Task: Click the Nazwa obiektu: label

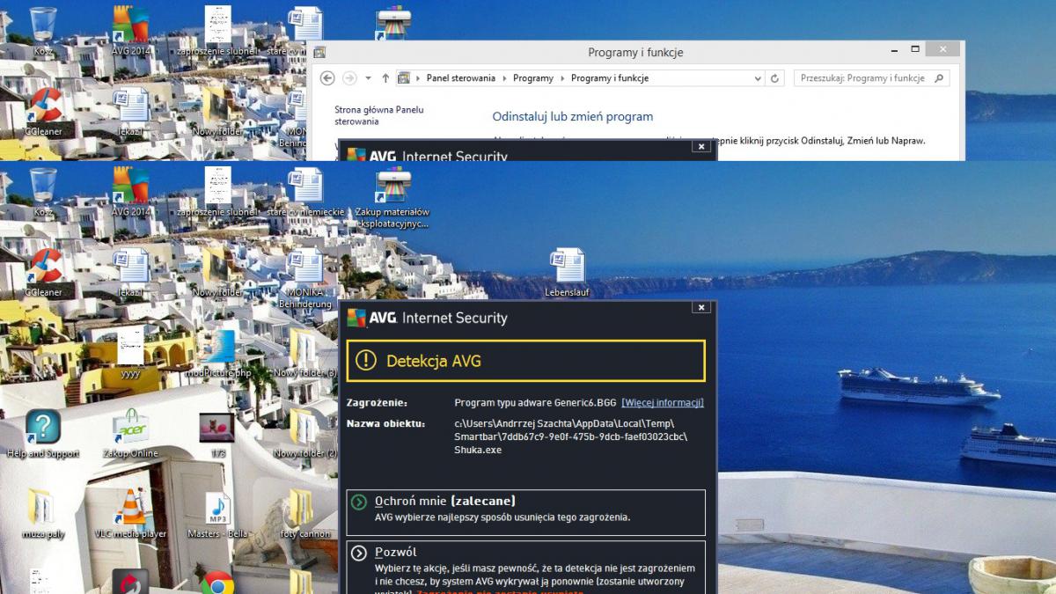Action: (x=386, y=423)
